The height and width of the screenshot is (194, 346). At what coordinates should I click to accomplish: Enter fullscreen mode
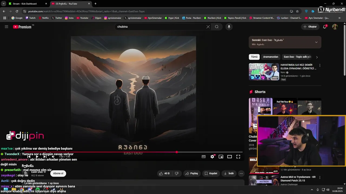point(238,157)
